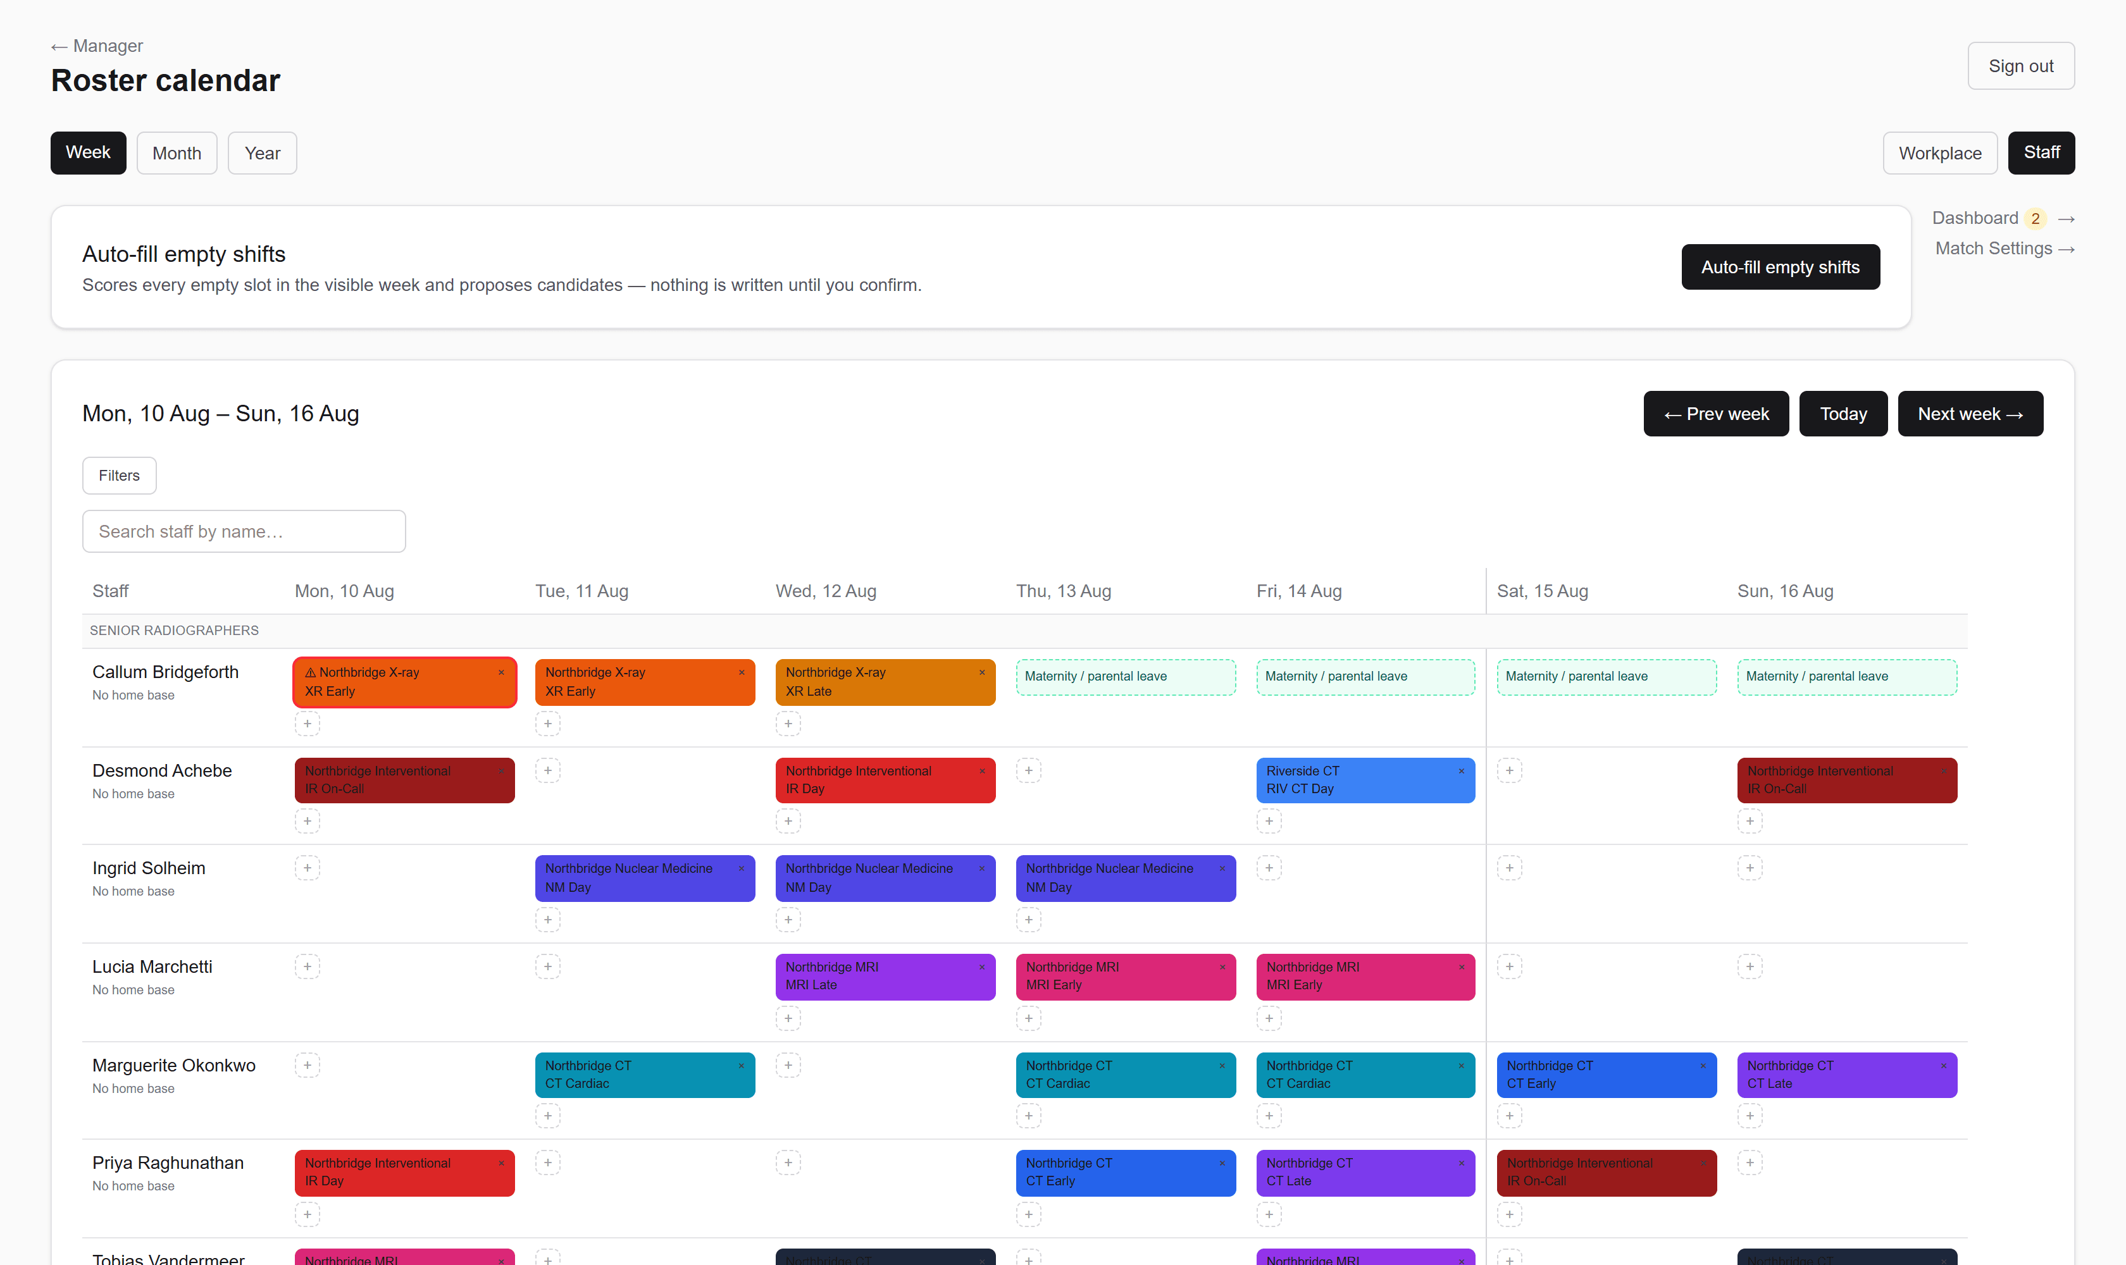Remove Desmond's Wednesday IR Day shift

pyautogui.click(x=983, y=772)
